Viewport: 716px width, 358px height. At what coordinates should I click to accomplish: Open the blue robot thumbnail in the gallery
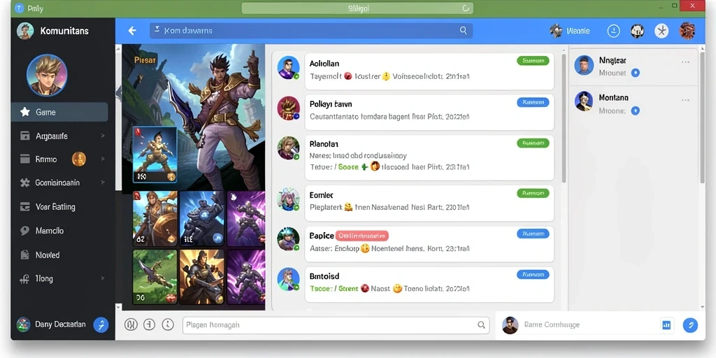201,219
